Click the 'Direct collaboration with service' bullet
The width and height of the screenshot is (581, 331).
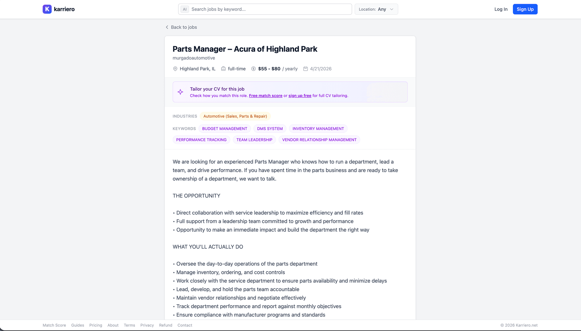tap(268, 213)
